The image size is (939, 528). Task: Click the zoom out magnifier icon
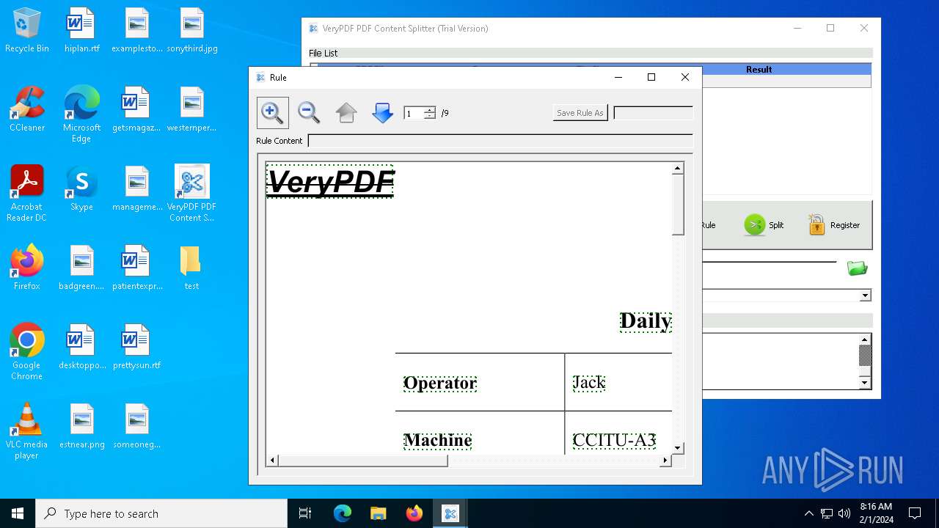pos(309,112)
